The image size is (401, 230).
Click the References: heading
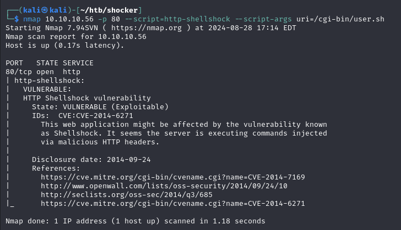click(x=56, y=168)
